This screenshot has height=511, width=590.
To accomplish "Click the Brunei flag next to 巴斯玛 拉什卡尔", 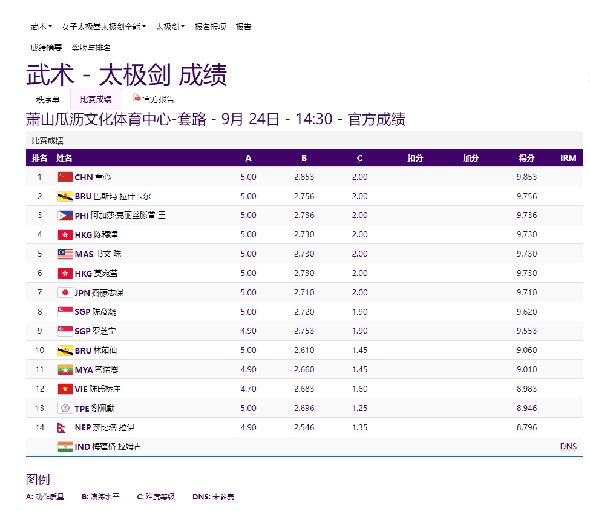I will tap(65, 196).
